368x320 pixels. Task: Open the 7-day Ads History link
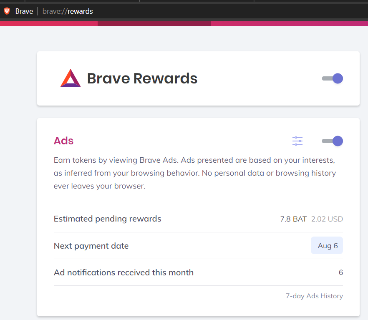click(314, 296)
